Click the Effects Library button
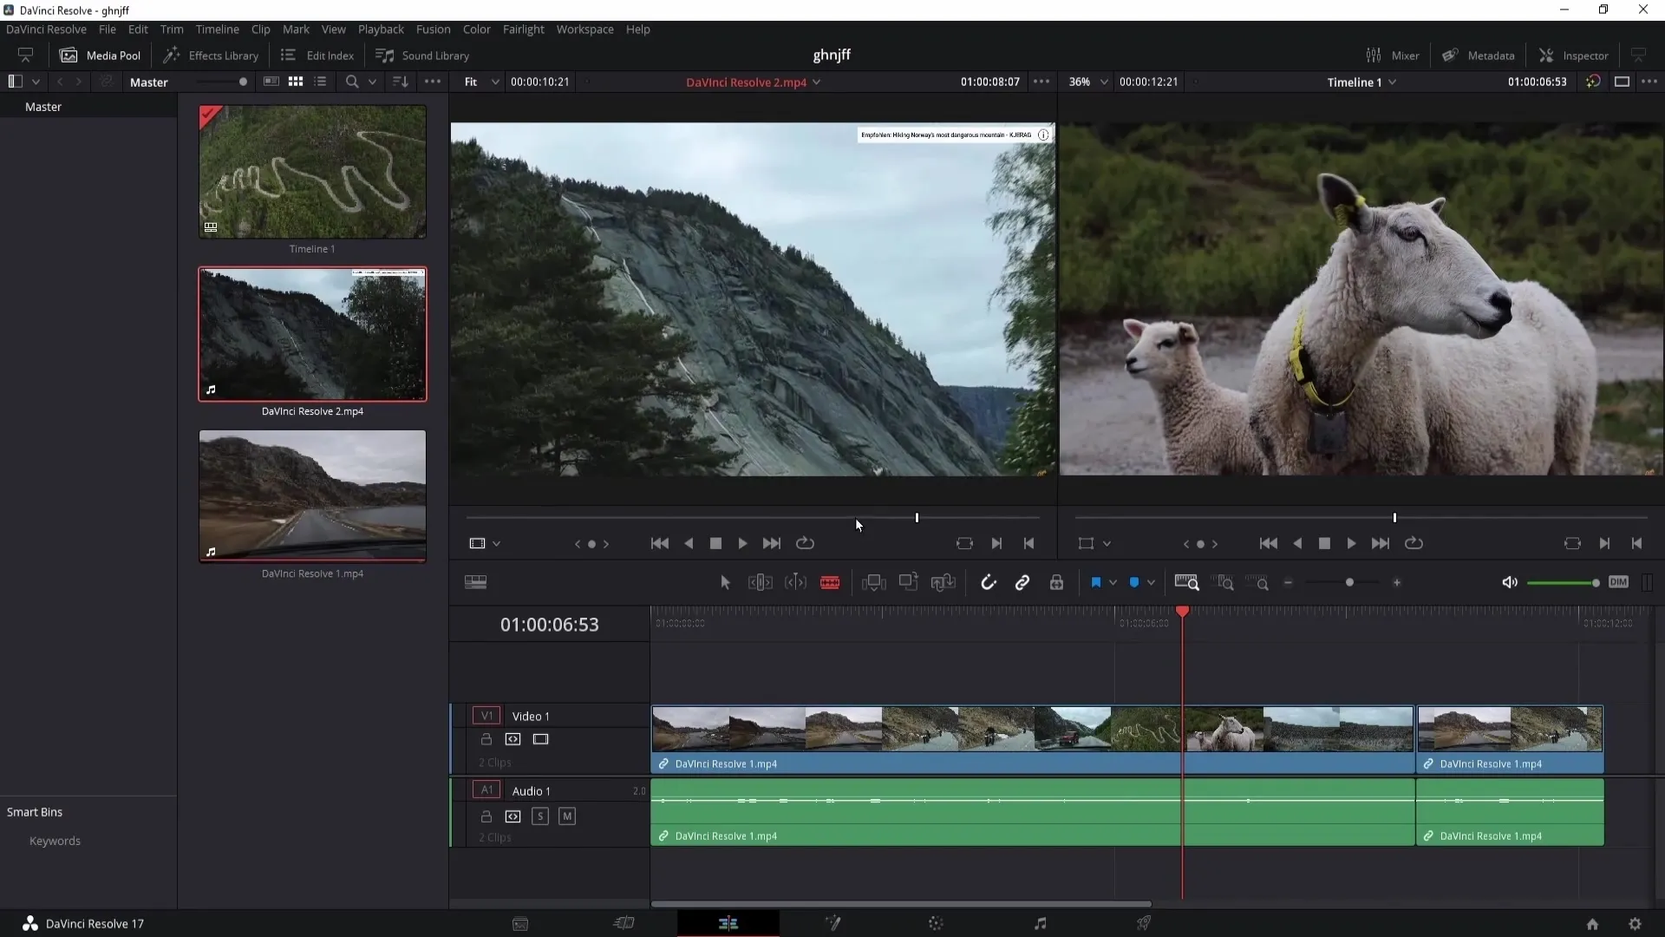This screenshot has height=937, width=1665. (x=212, y=54)
